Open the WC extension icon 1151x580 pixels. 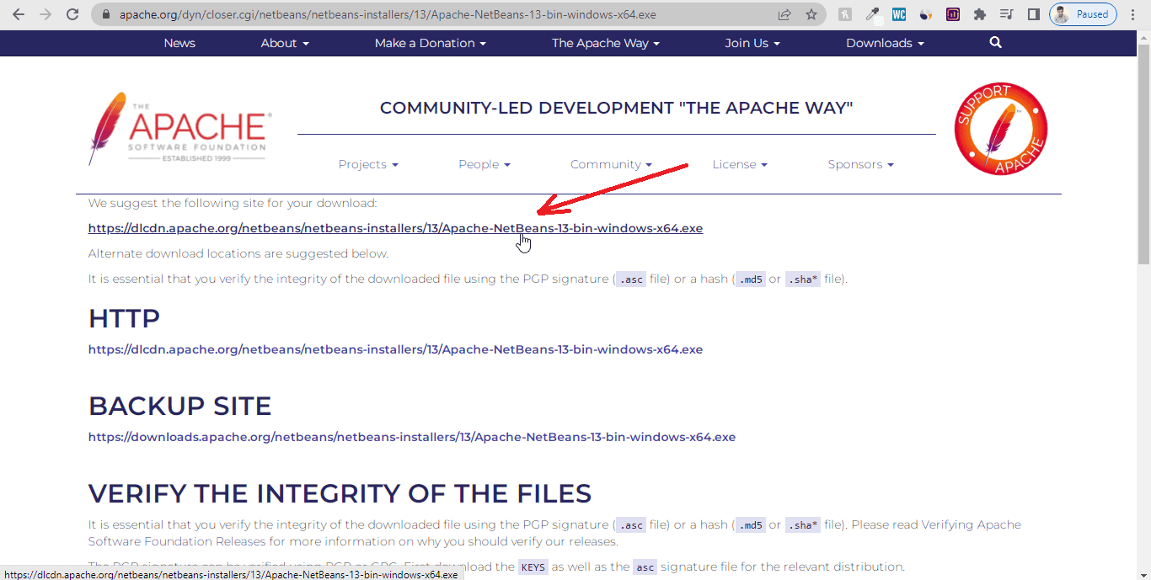pyautogui.click(x=899, y=14)
